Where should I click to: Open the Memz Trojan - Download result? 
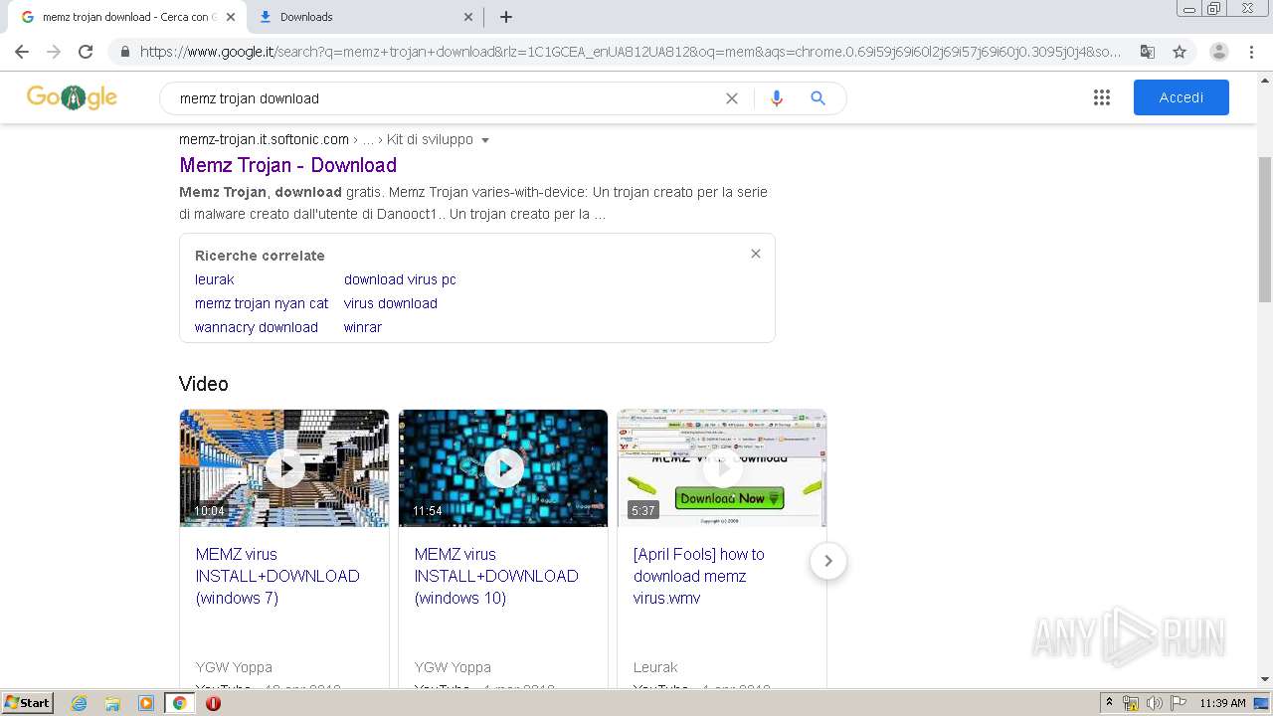pyautogui.click(x=287, y=165)
